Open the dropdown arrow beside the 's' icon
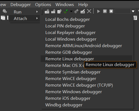139x111 pixels. (71, 11)
